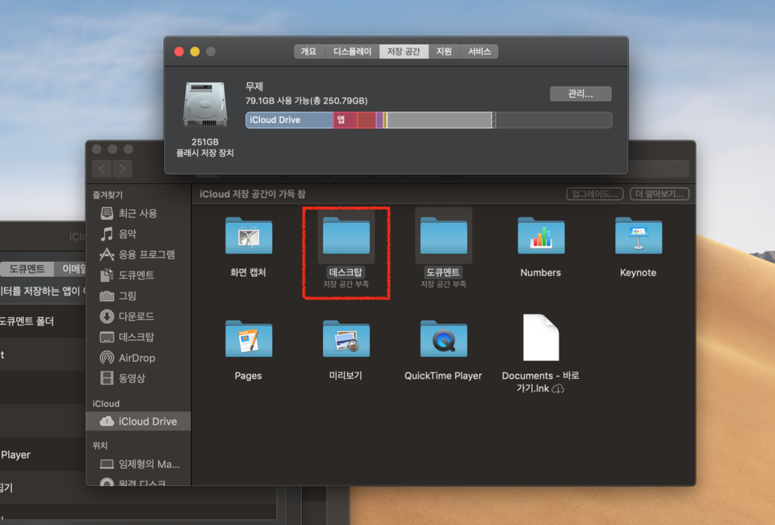775x525 pixels.
Task: Click the 더 알아보기... button
Action: tap(660, 194)
